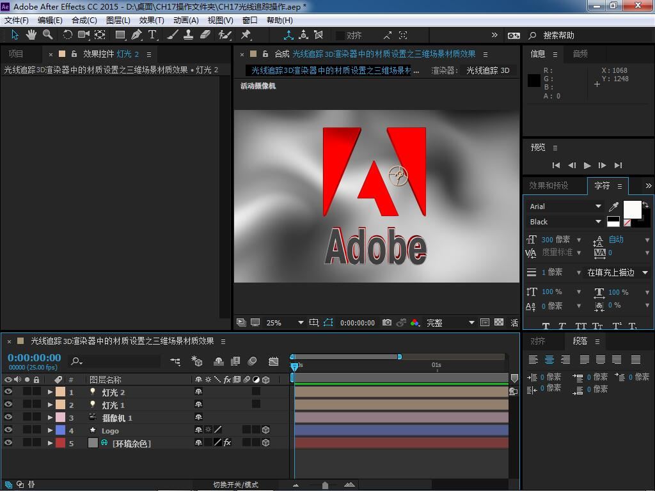This screenshot has height=491, width=655.
Task: Select the Pen tool
Action: pos(137,35)
